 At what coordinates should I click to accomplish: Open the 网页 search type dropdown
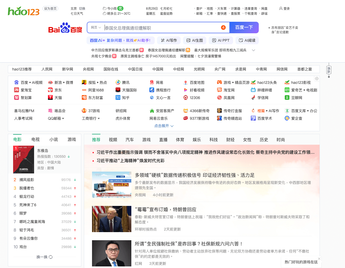click(x=96, y=28)
